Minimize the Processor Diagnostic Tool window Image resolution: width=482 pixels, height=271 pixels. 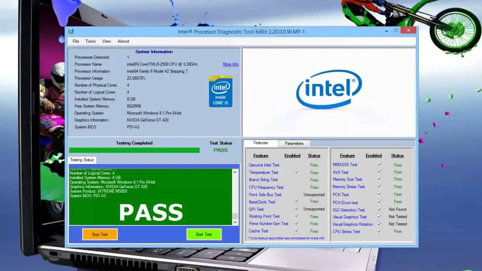(x=386, y=30)
